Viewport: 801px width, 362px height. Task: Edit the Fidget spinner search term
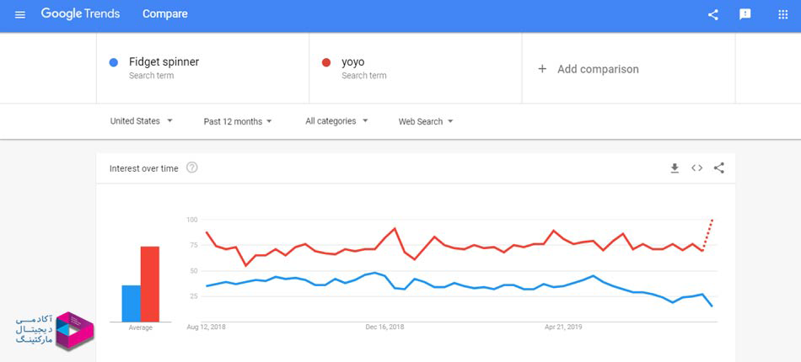point(164,61)
